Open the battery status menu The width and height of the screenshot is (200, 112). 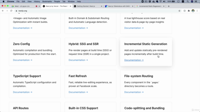click(171, 1)
